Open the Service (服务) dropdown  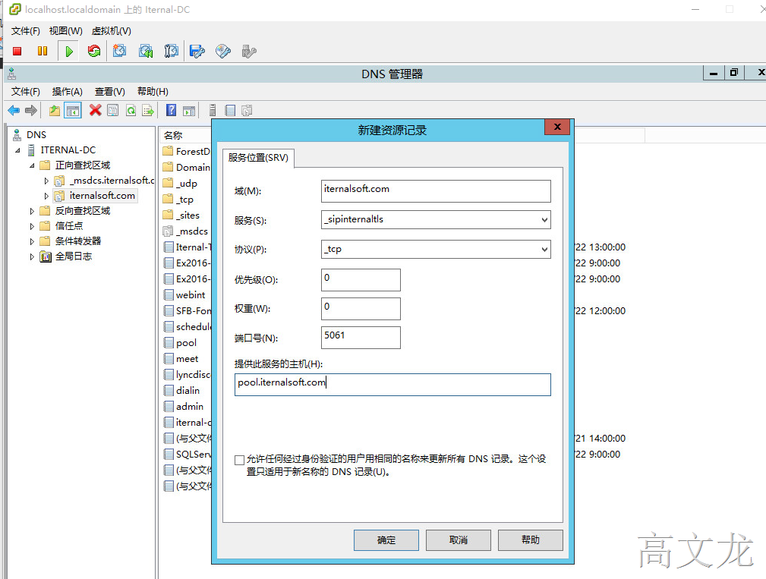pos(544,220)
